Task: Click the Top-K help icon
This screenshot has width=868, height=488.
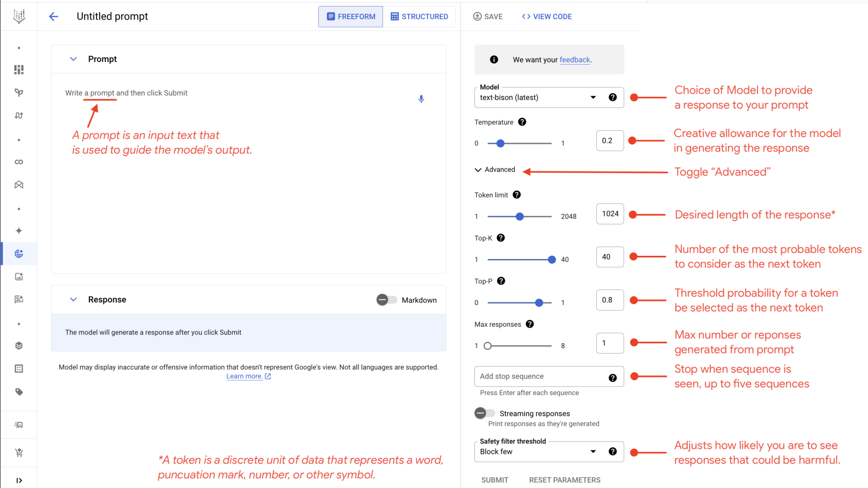Action: point(501,238)
